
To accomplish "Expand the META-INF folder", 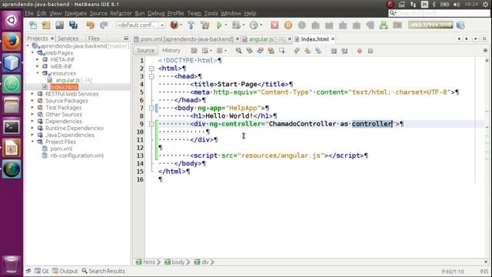I will click(38, 59).
